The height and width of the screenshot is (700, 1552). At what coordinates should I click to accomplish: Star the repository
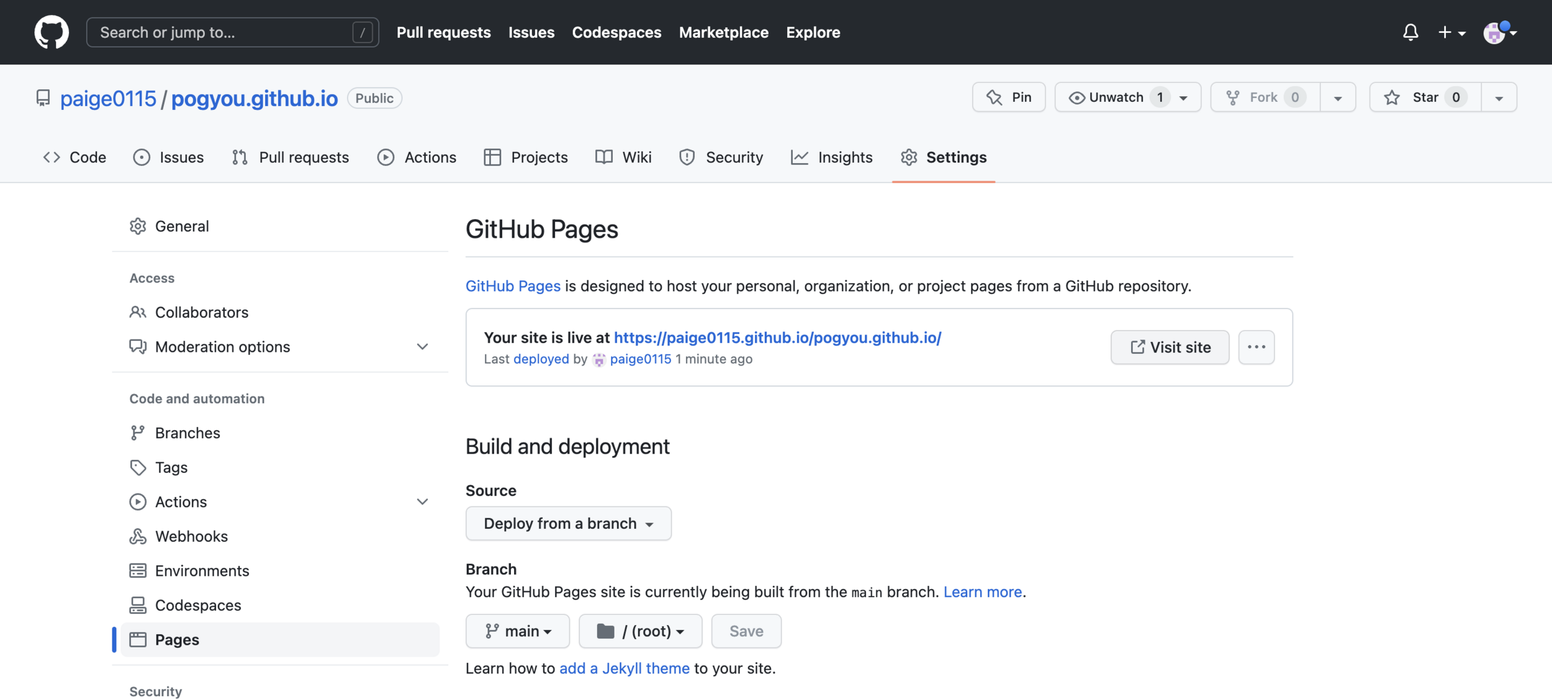tap(1424, 97)
